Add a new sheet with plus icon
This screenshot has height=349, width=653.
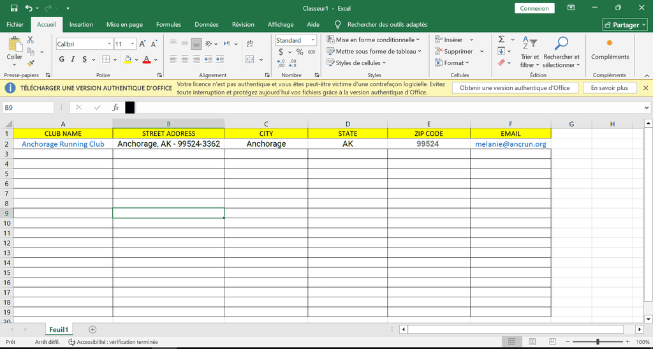click(x=92, y=329)
